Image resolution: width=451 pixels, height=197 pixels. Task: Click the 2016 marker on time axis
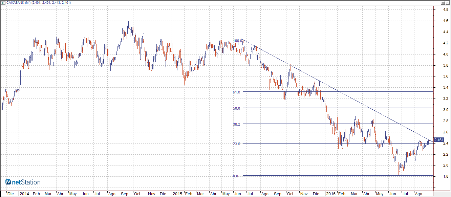pyautogui.click(x=330, y=194)
